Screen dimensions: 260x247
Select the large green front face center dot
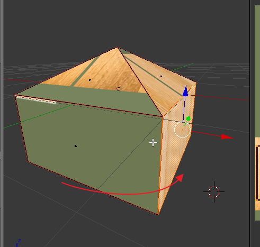[76, 146]
